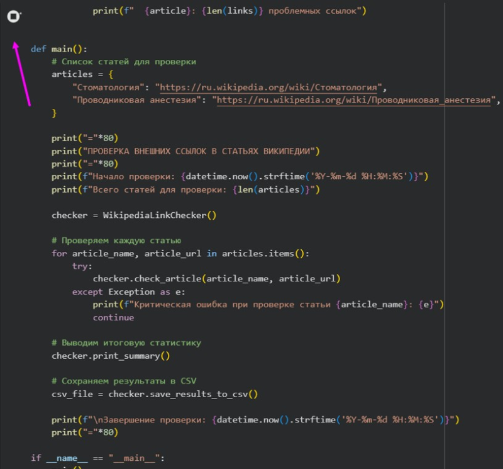Click the comment 'Выводим итоговую статистику'
503x469 pixels.
pyautogui.click(x=126, y=343)
